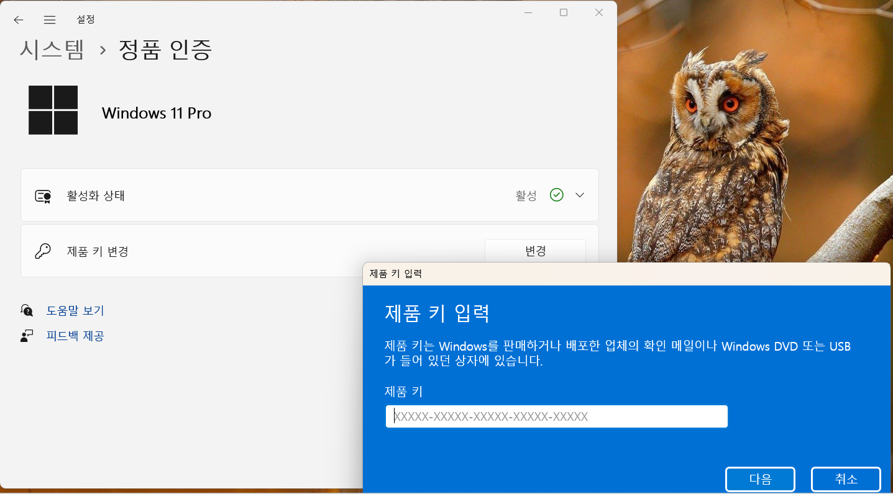Expand the activation status chevron
Screen dimensions: 893x494
(580, 195)
